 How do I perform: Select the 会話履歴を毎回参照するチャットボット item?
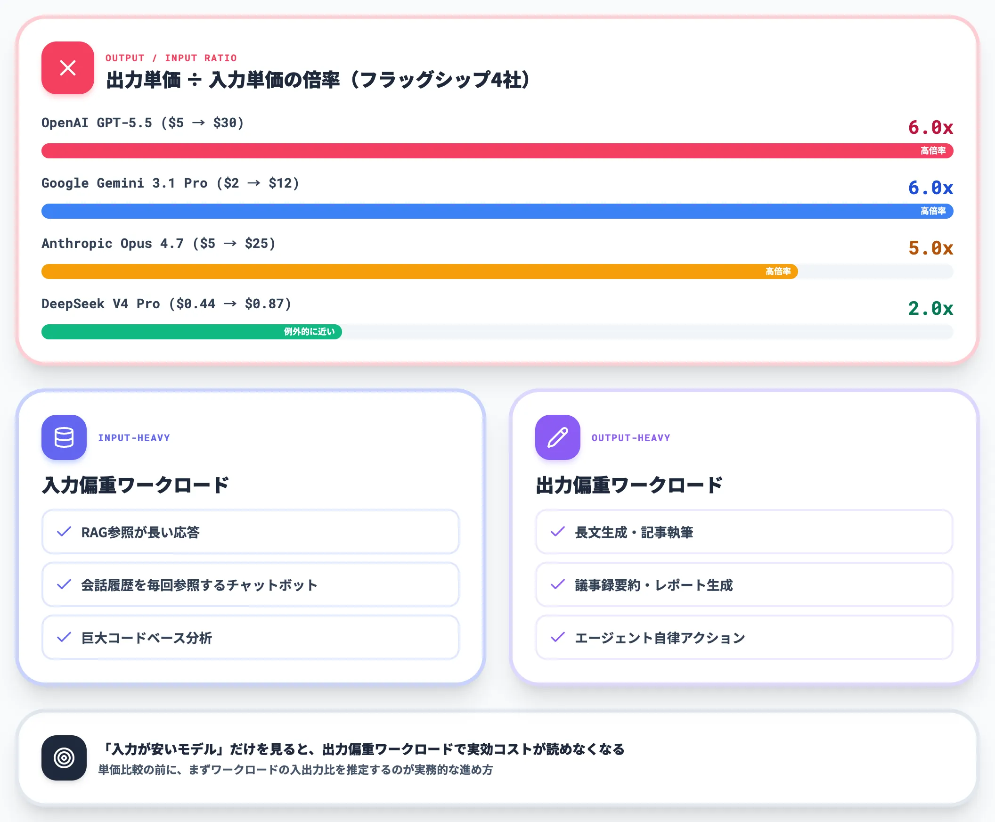coord(251,584)
